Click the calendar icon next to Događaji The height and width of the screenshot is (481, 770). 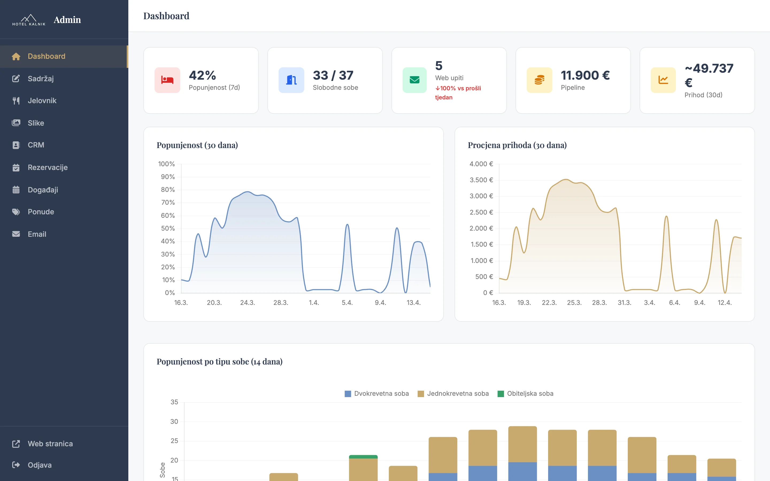[16, 190]
